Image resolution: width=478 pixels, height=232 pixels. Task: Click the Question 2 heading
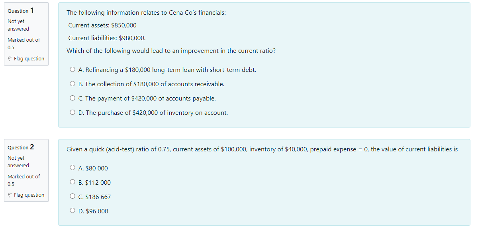click(x=20, y=147)
